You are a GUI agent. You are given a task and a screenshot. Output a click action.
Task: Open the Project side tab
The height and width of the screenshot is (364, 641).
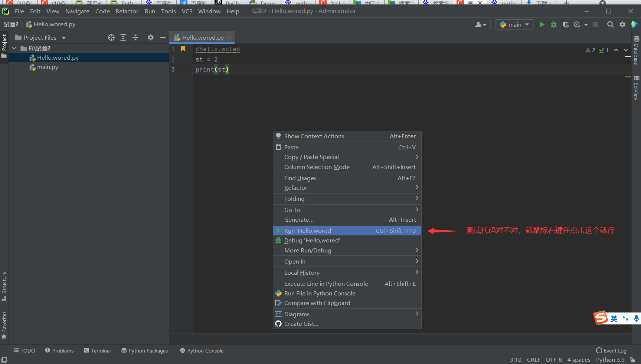pos(4,46)
